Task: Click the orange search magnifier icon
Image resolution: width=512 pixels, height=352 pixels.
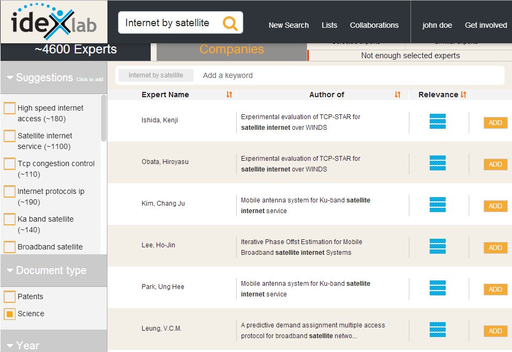Action: tap(230, 23)
